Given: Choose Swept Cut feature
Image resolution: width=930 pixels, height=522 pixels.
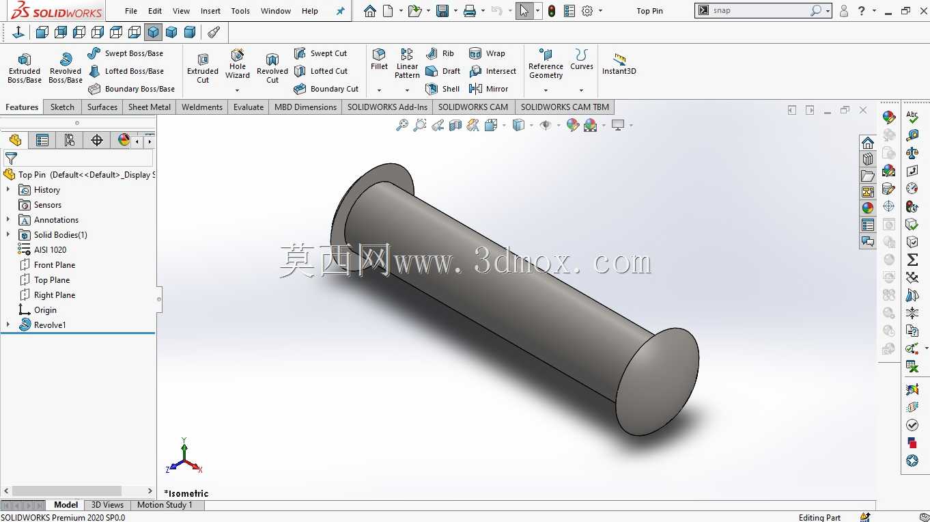Looking at the screenshot, I should [320, 53].
